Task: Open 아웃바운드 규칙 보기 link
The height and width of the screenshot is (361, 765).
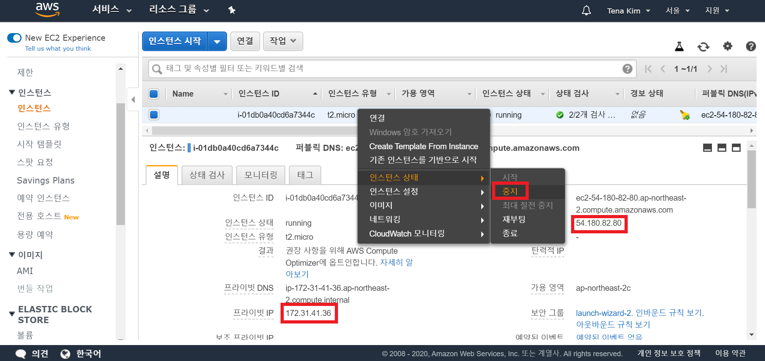Action: (613, 325)
